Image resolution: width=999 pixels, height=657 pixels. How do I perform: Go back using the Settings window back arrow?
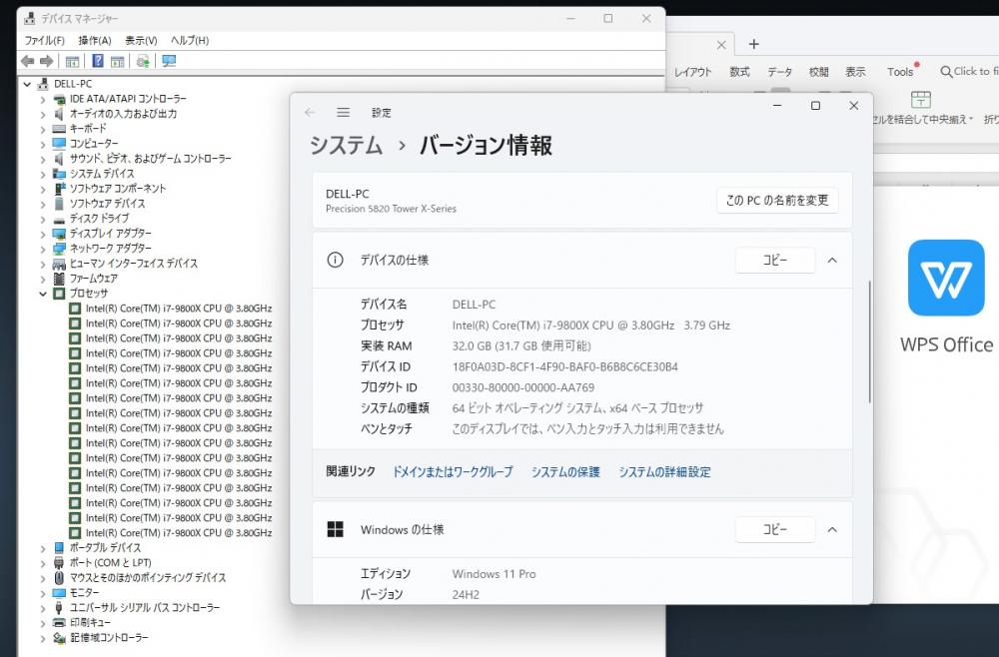click(311, 113)
